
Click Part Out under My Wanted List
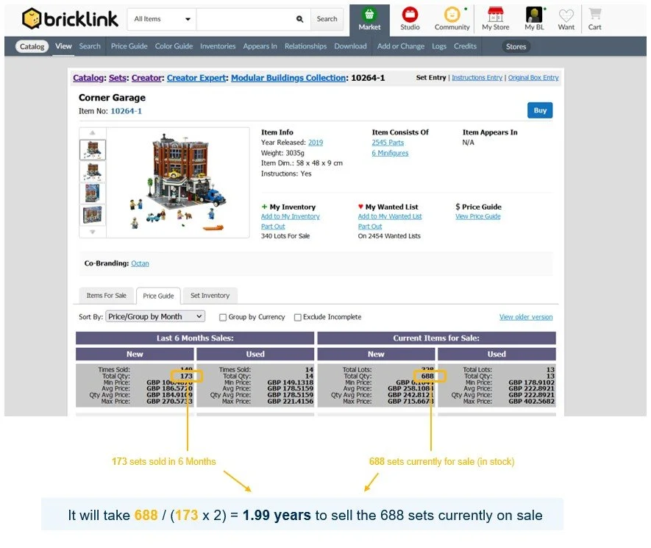coord(370,227)
